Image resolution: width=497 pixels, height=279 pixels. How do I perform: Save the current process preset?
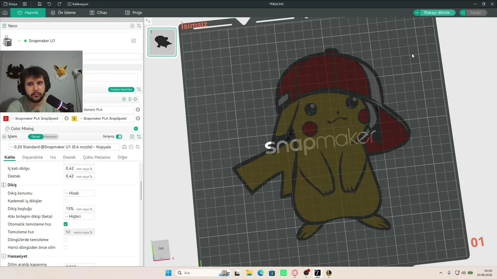click(124, 147)
